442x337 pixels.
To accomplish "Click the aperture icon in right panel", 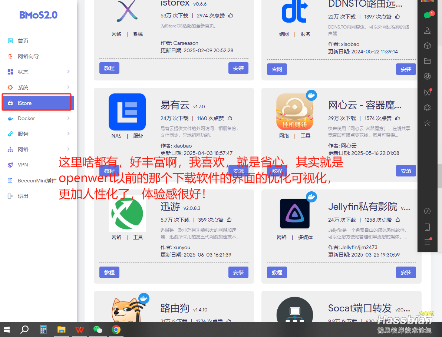I will point(427,76).
